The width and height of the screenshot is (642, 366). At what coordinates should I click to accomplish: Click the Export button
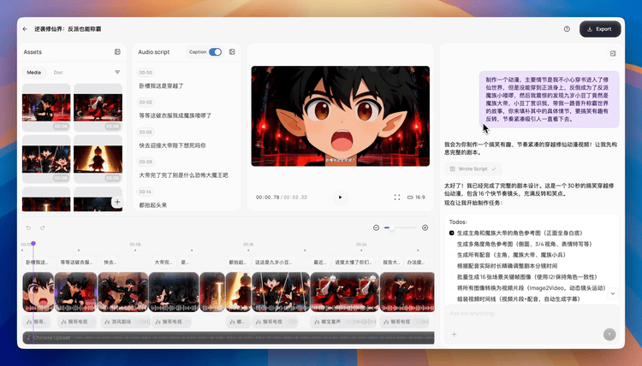point(600,29)
